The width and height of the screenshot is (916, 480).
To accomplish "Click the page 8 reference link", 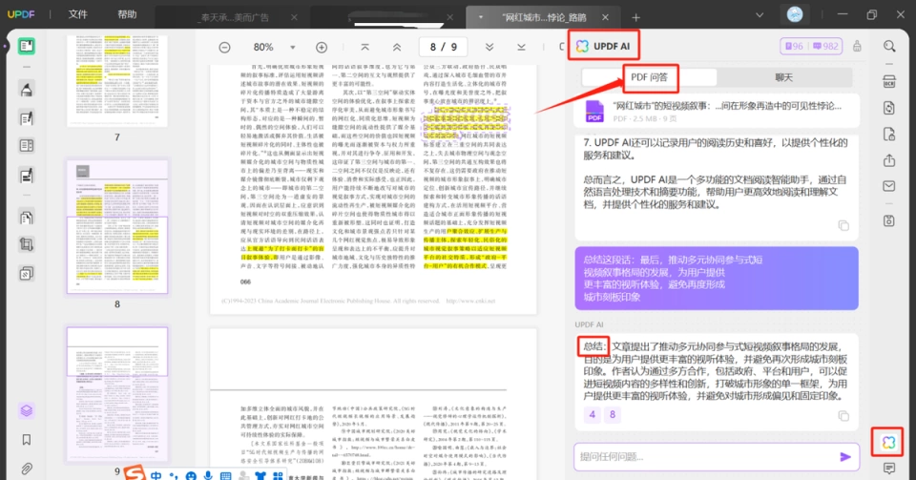I will pyautogui.click(x=613, y=414).
